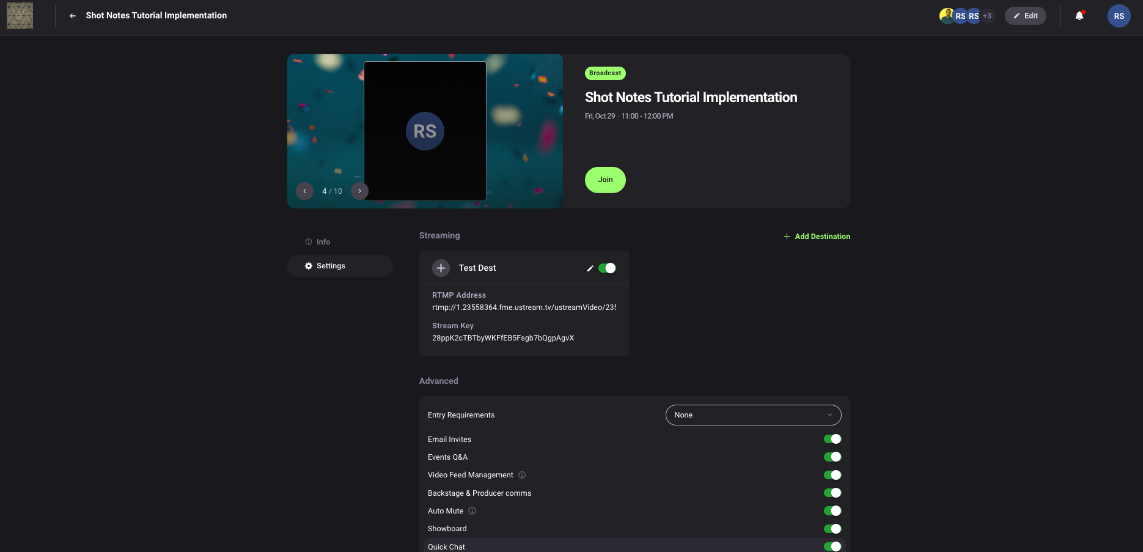Viewport: 1143px width, 552px height.
Task: Open the RS user profile avatar
Action: [x=1119, y=16]
